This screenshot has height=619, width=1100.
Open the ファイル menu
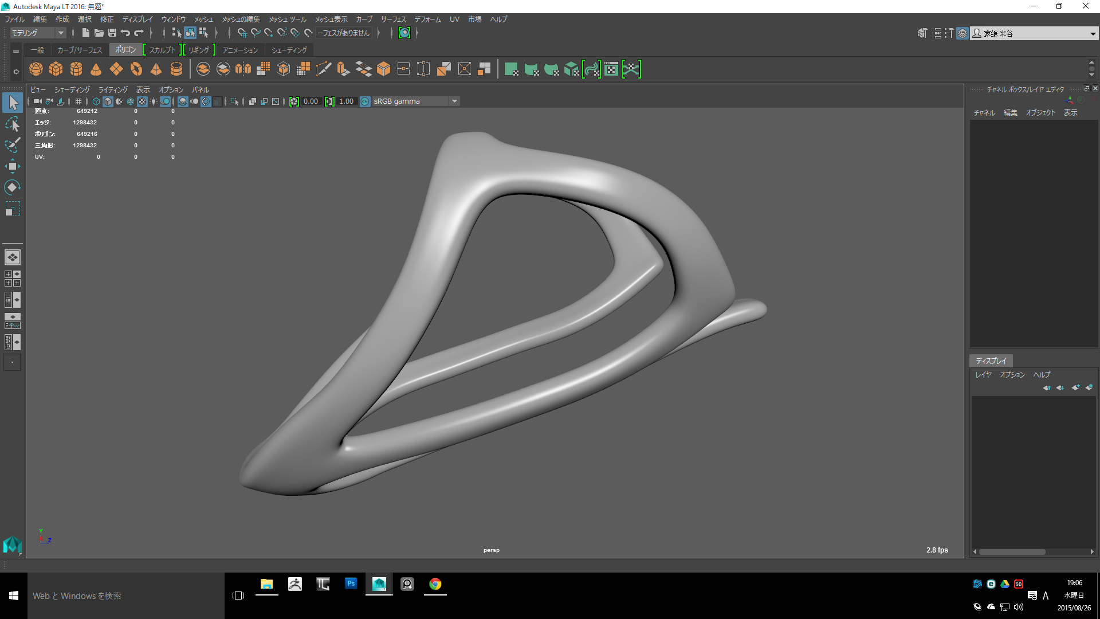(15, 19)
